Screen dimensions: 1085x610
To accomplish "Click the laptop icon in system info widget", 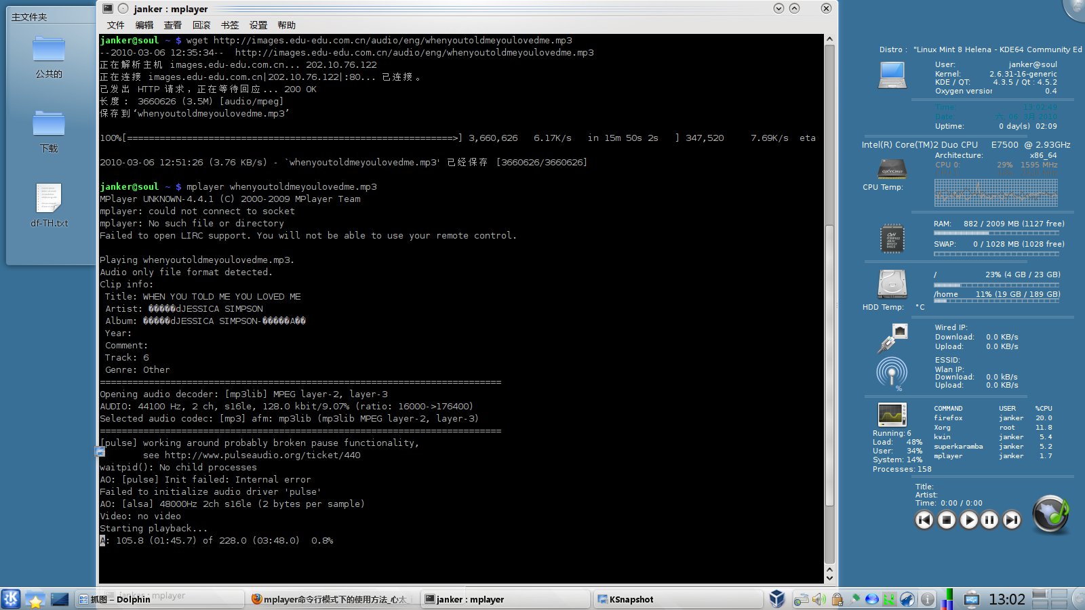I will point(892,75).
